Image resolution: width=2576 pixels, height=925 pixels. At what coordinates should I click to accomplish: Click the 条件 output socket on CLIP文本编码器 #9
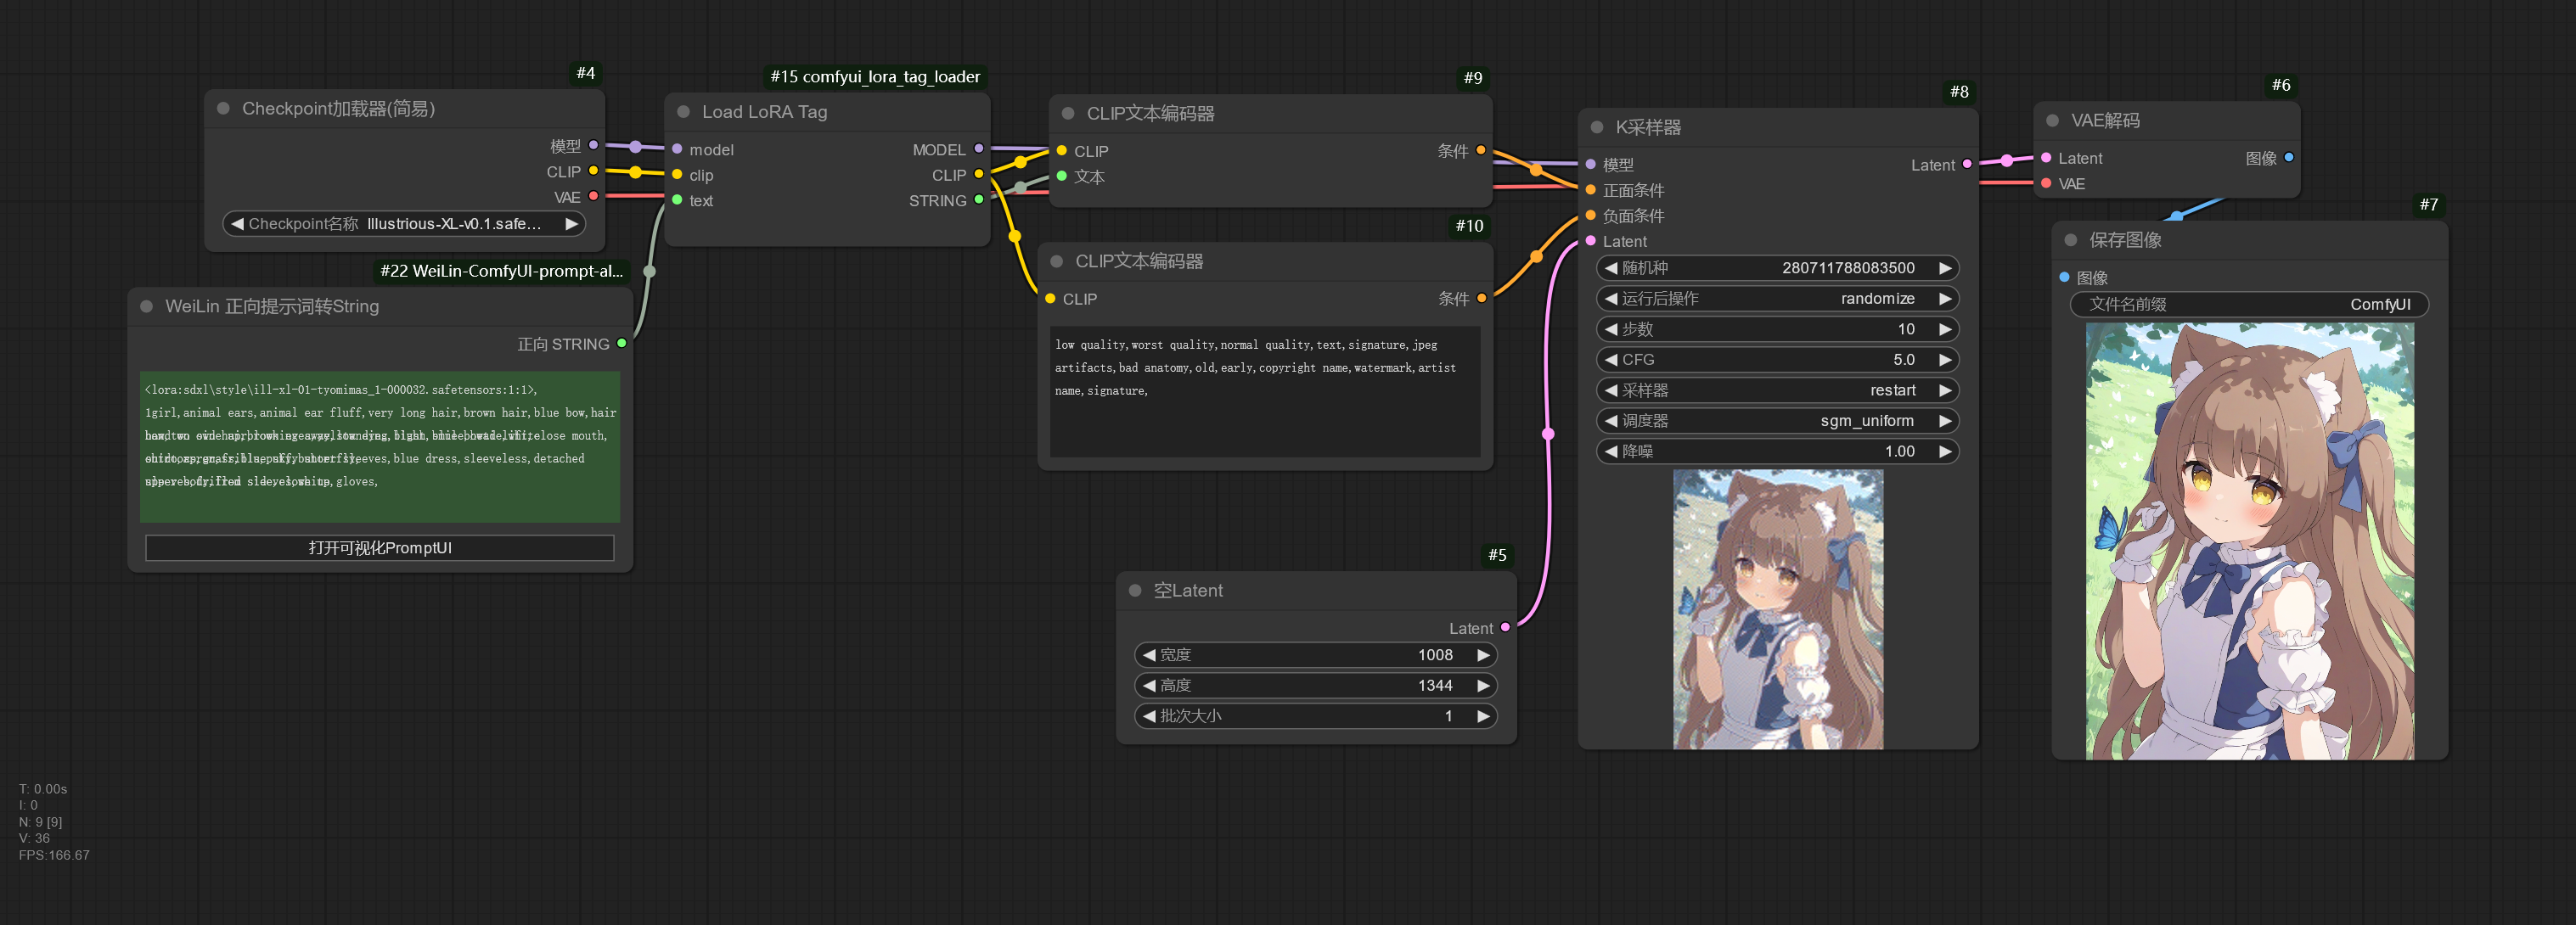(1479, 151)
